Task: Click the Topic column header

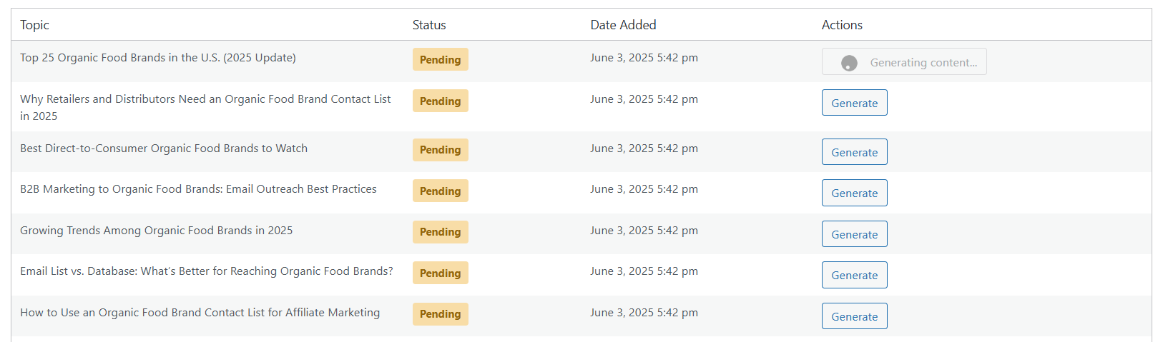Action: (34, 25)
